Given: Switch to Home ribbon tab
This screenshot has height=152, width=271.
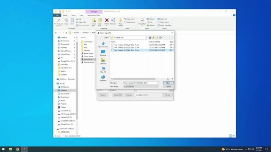Looking at the screenshot, I should click(x=65, y=15).
